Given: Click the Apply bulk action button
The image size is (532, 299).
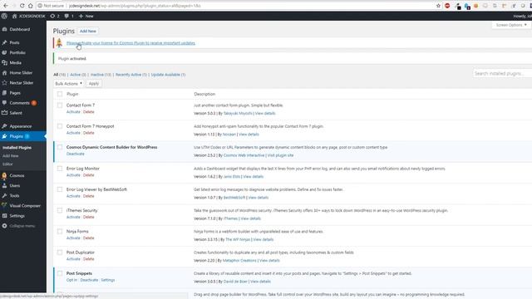Looking at the screenshot, I should click(x=94, y=83).
